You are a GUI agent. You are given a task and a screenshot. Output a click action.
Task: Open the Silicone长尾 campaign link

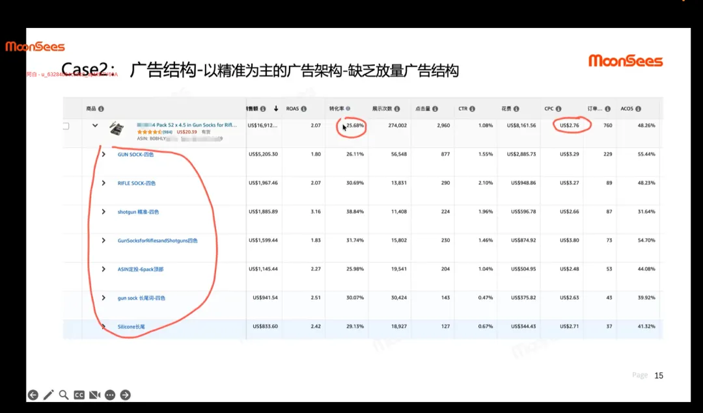(131, 326)
